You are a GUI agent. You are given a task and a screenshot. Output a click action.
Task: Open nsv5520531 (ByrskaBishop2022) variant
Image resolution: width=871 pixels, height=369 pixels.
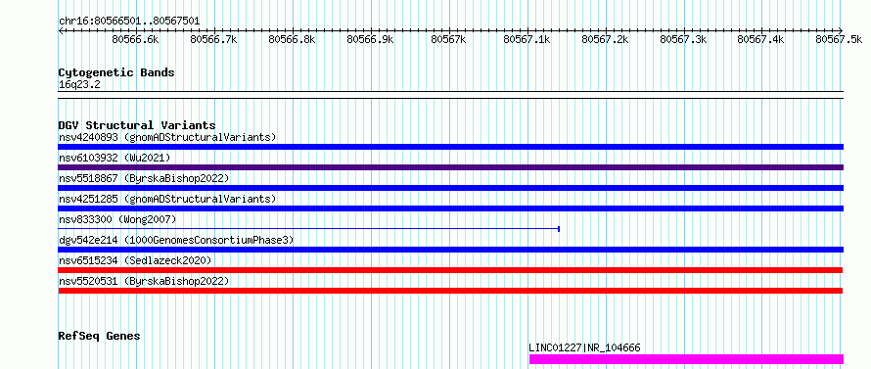pyautogui.click(x=144, y=281)
